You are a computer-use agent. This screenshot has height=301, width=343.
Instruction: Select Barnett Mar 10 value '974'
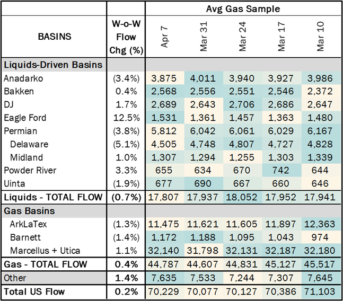point(320,237)
